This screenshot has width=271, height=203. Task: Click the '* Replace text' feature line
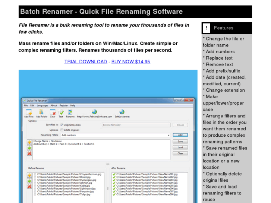(x=218, y=58)
